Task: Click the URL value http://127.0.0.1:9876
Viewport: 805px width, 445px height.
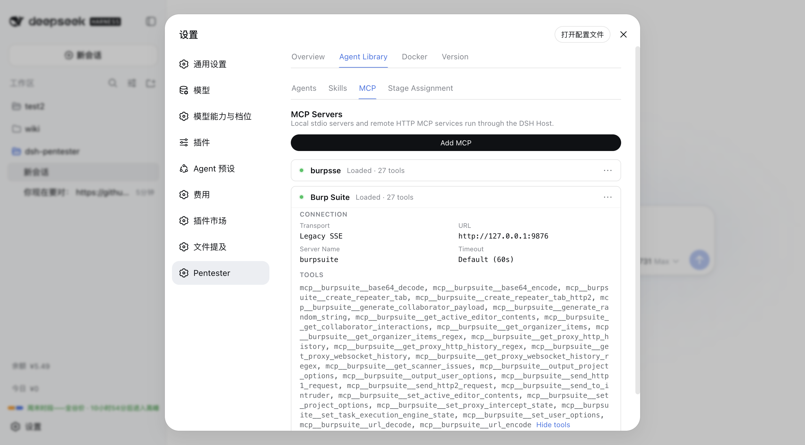Action: (x=503, y=236)
